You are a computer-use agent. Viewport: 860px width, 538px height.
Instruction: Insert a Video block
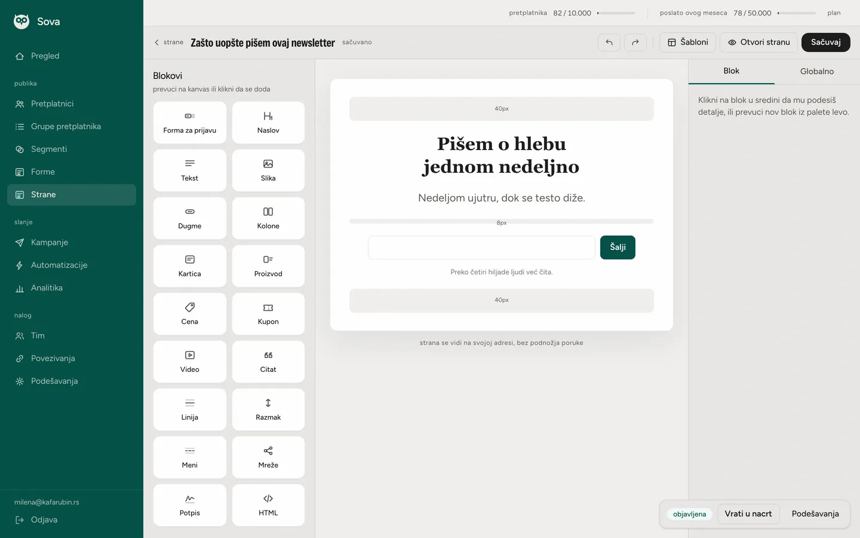pos(190,362)
